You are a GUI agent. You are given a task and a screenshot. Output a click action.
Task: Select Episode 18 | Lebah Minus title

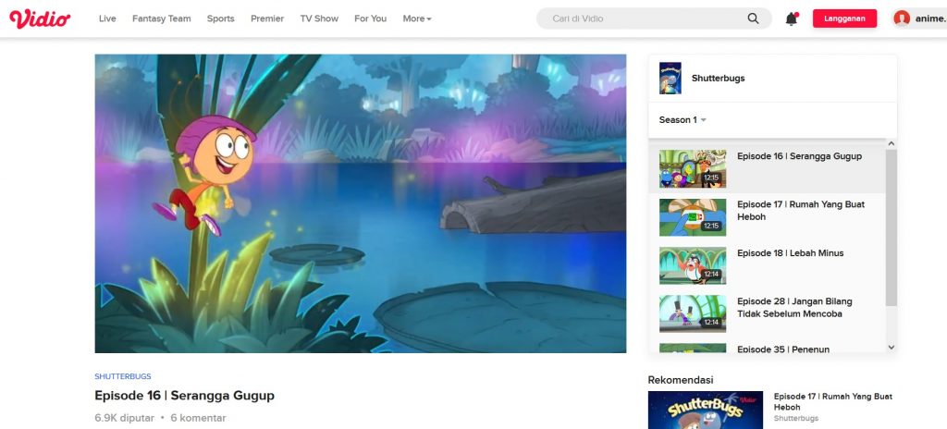tap(790, 252)
